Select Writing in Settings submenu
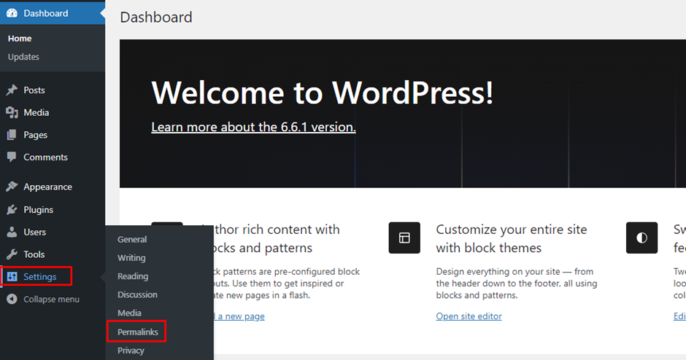This screenshot has width=686, height=360. (x=131, y=258)
